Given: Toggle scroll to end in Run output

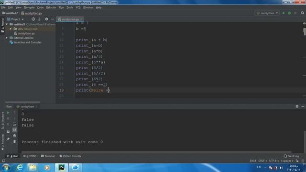Looking at the screenshot, I should click(15, 130).
